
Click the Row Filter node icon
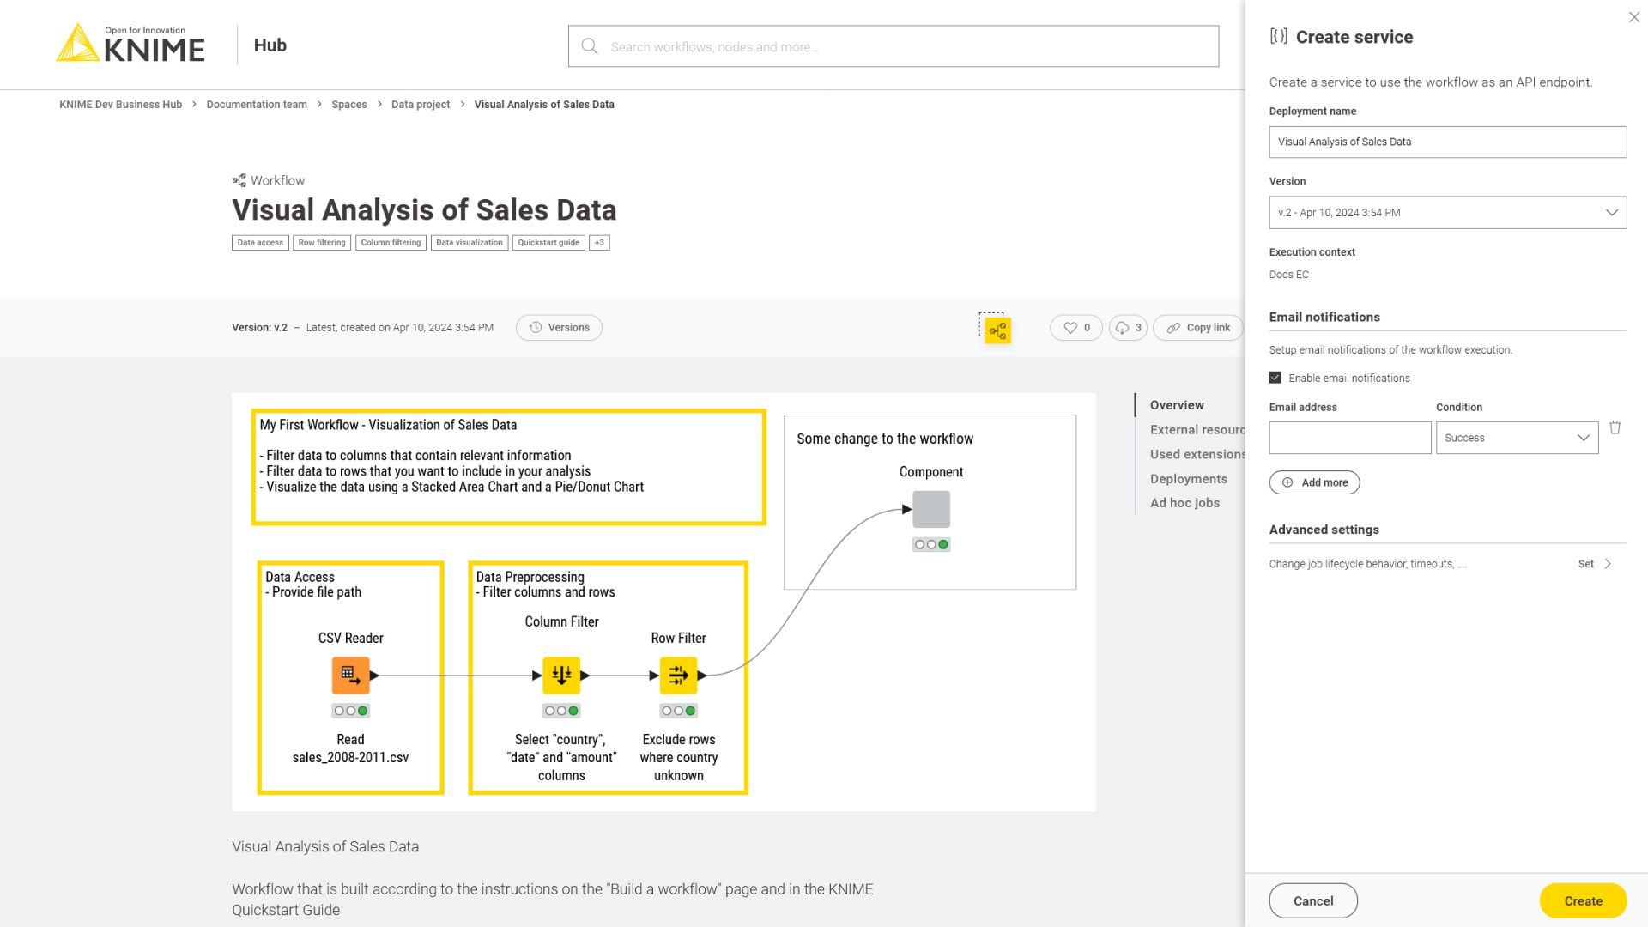678,676
